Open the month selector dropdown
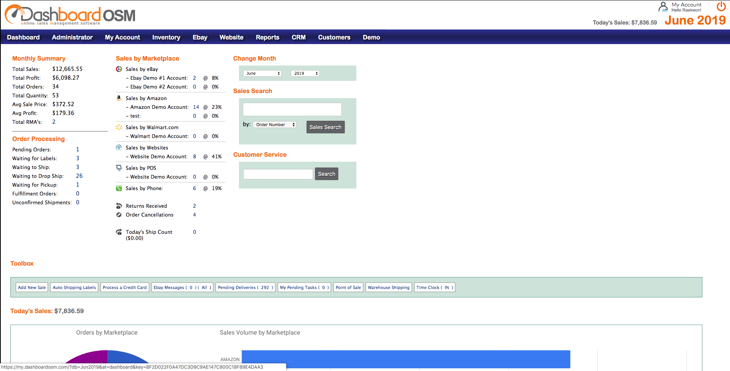Viewport: 730px width, 371px height. (x=262, y=73)
